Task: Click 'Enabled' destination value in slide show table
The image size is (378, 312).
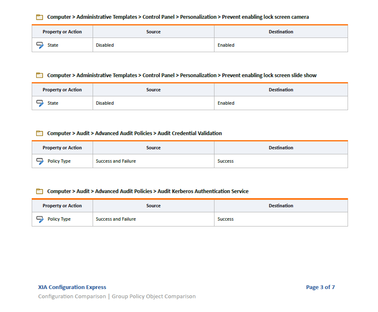Action: (226, 103)
